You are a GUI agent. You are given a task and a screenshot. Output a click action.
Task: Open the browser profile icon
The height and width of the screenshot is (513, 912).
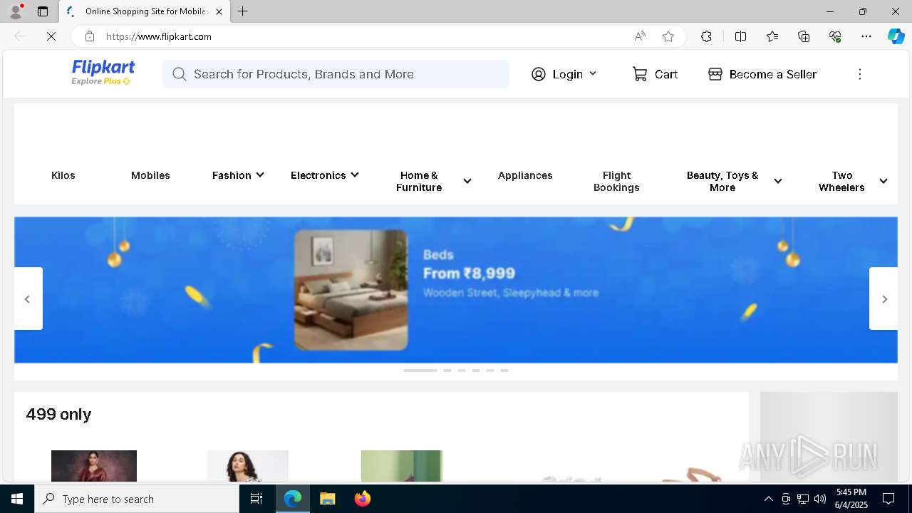[16, 11]
